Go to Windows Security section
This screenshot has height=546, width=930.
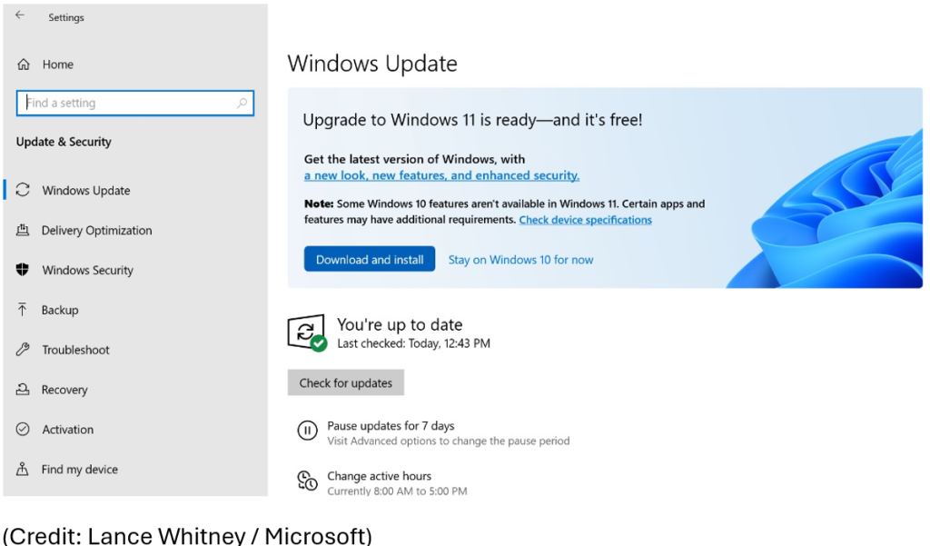[x=88, y=270]
